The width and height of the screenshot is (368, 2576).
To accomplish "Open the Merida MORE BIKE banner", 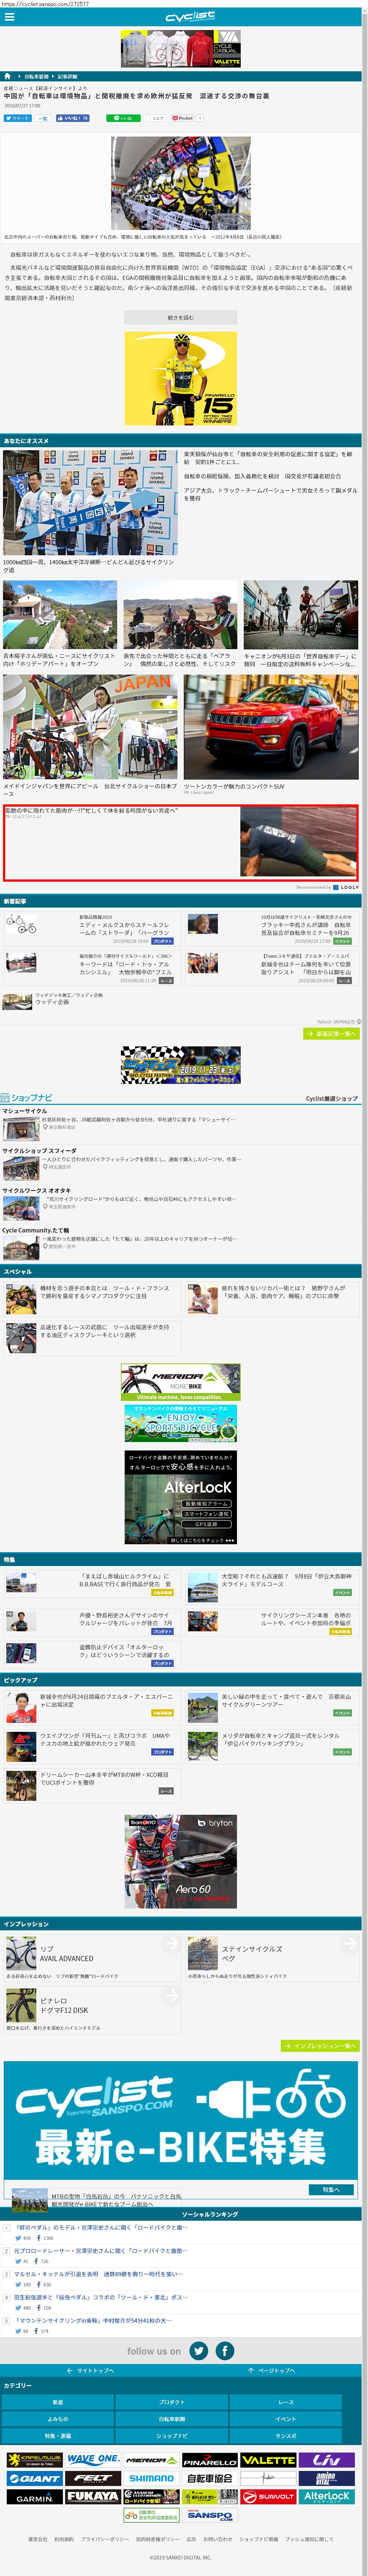I will tap(180, 1383).
